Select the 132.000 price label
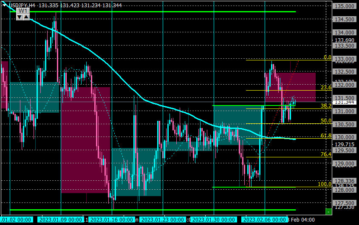The image size is (359, 225). pos(345,85)
